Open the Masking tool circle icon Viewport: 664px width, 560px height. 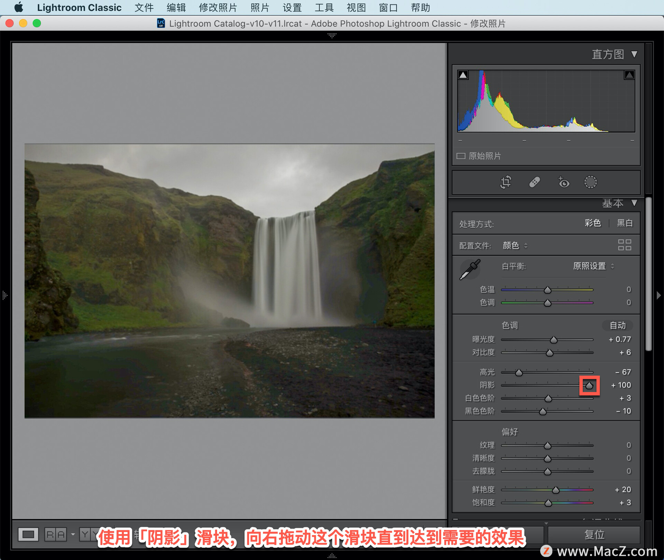[x=590, y=182]
